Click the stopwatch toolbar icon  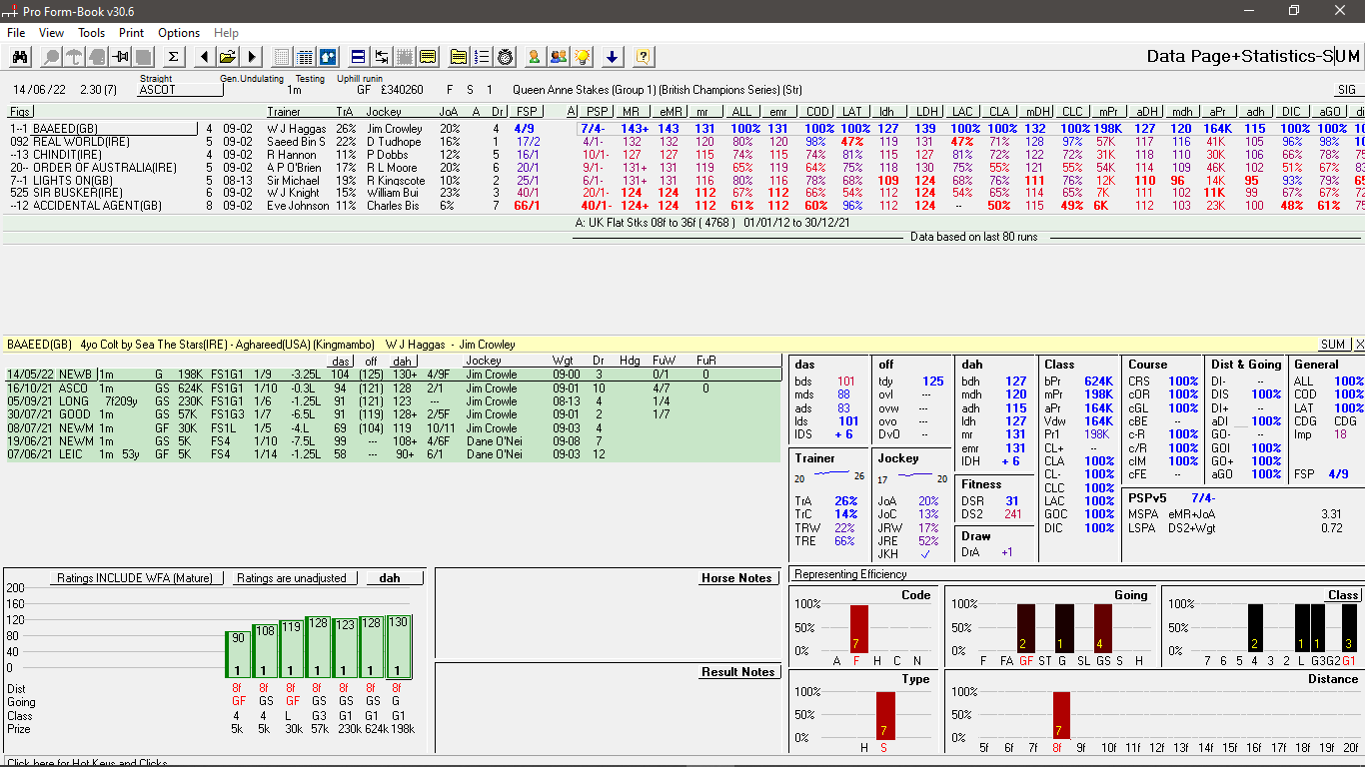click(506, 57)
